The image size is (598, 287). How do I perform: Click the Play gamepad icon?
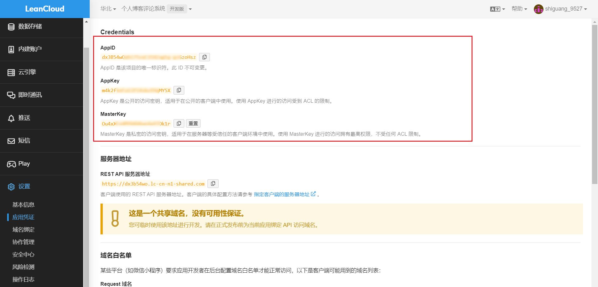click(11, 164)
